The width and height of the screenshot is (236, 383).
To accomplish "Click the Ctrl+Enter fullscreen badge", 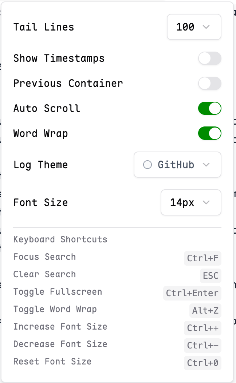I will click(x=192, y=293).
